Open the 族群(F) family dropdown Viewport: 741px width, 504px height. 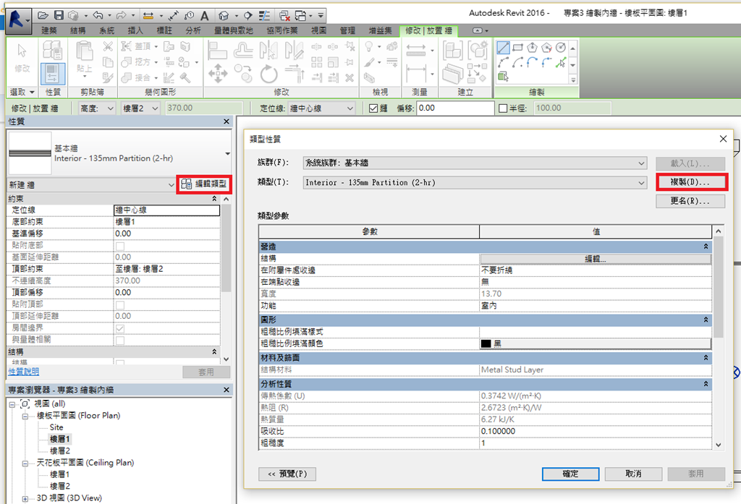point(475,163)
